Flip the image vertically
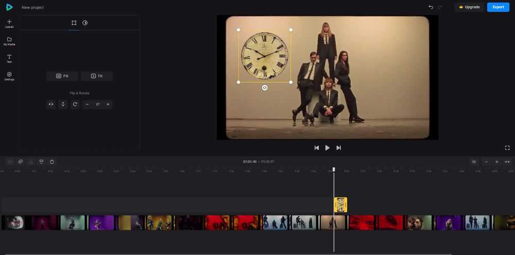Screen dimensions: 515x255 63,105
